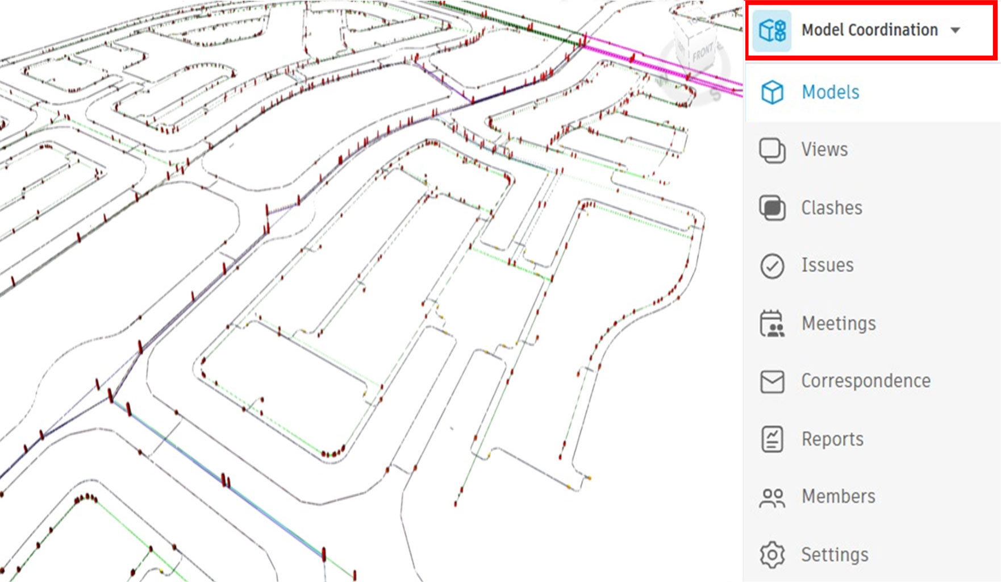This screenshot has height=582, width=1001.
Task: Click the Correspondence envelope icon
Action: [772, 381]
